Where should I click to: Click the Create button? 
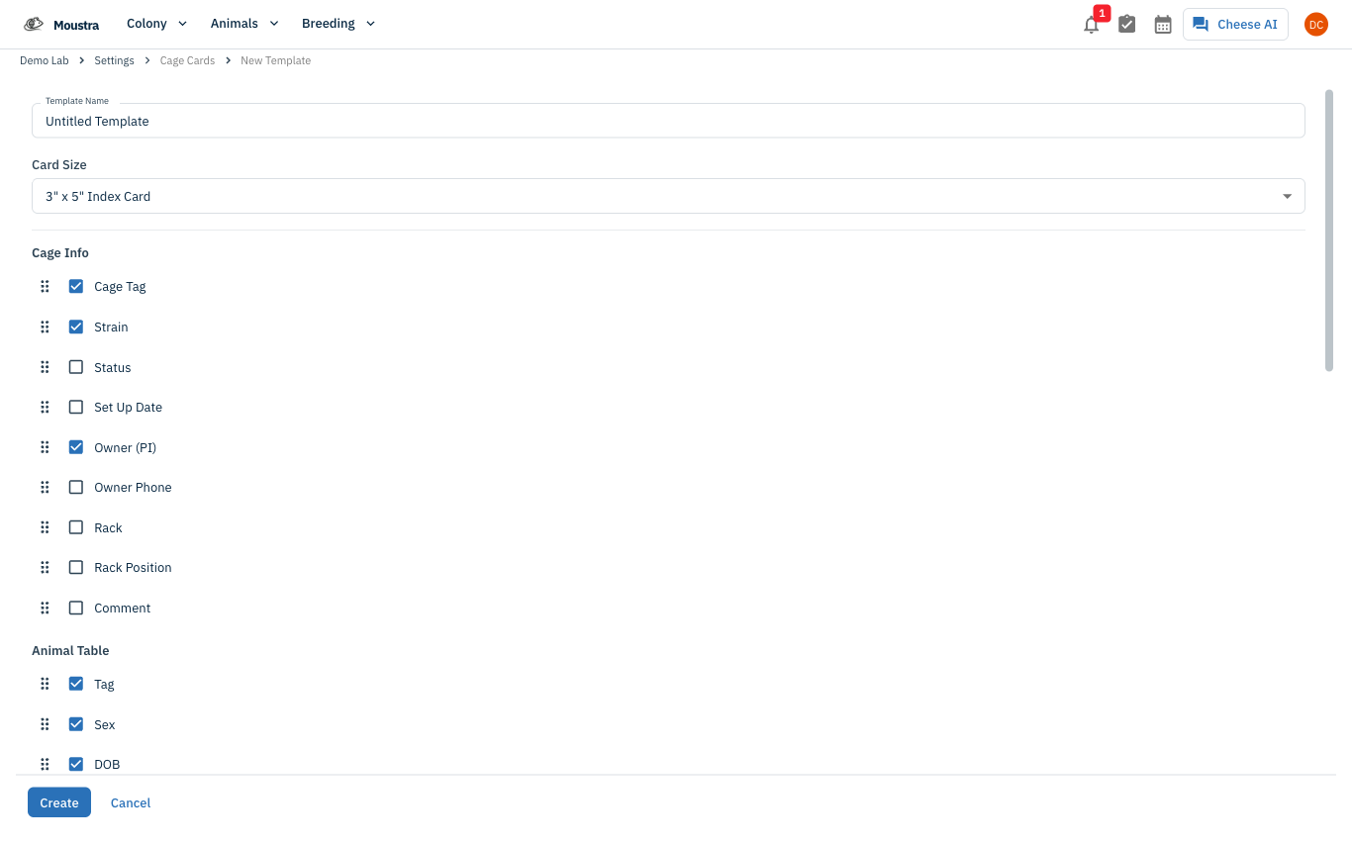click(x=59, y=802)
